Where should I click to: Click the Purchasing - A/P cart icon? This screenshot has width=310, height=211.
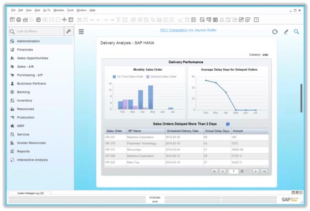tap(12, 75)
